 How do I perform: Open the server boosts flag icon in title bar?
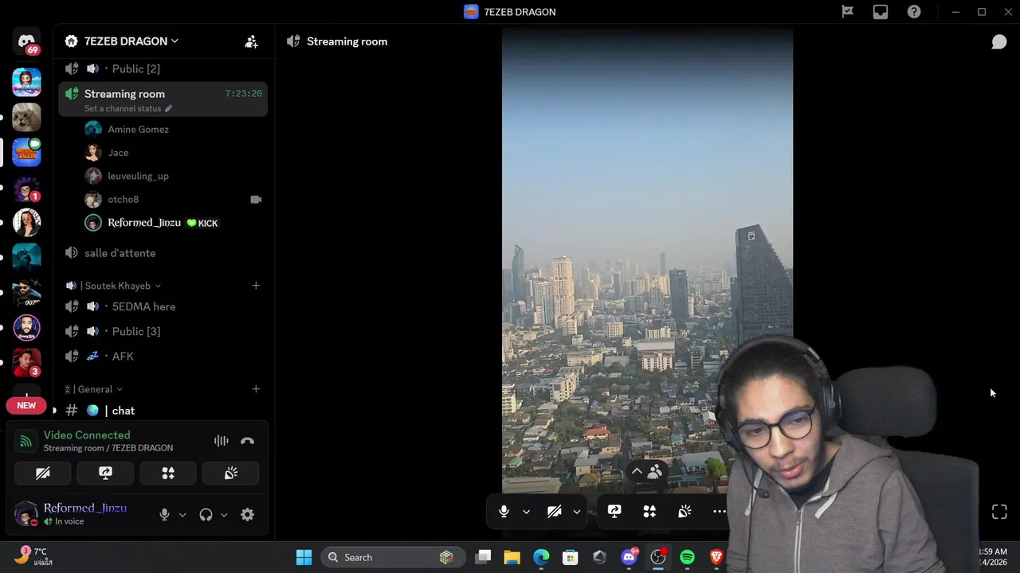click(x=847, y=12)
